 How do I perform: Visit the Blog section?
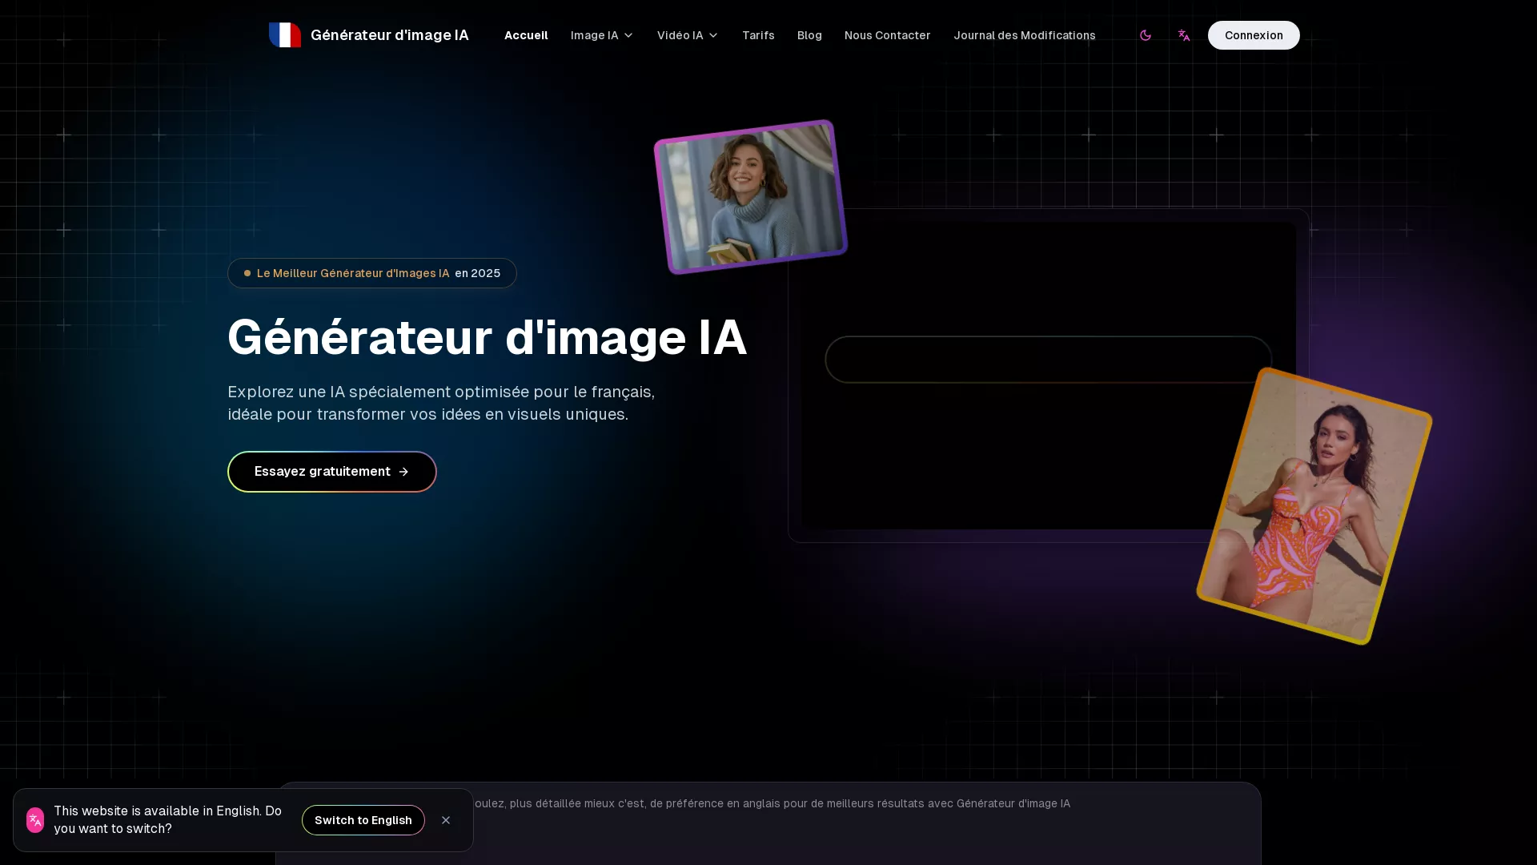coord(809,35)
